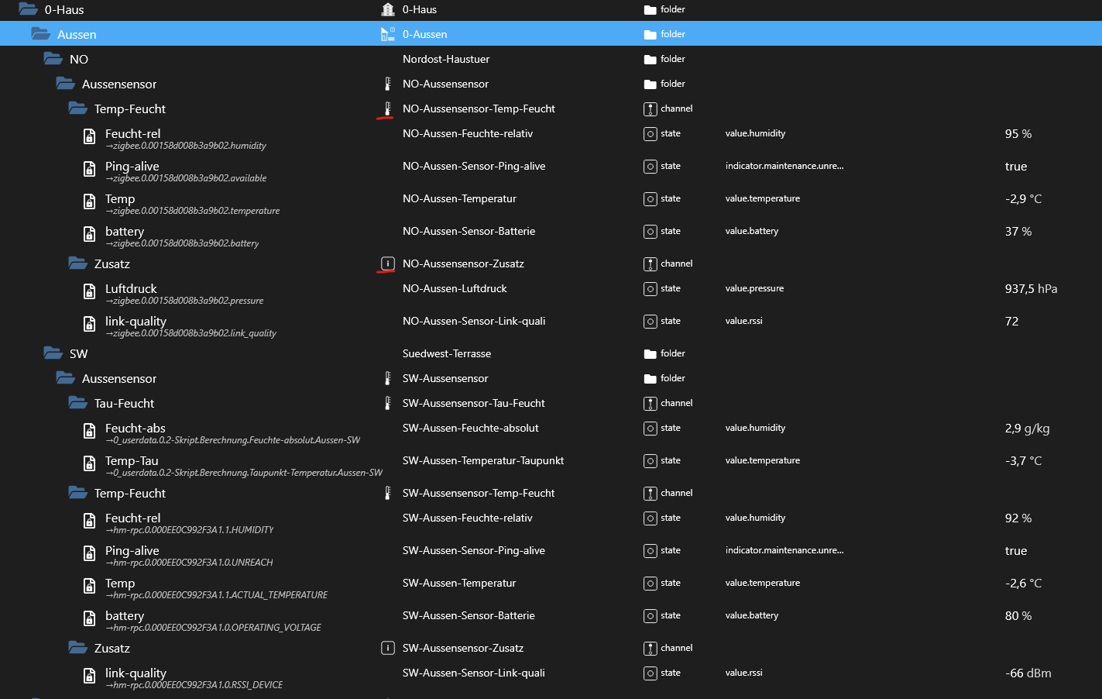This screenshot has width=1102, height=699.
Task: Select the Temp-Tau state entry
Action: tap(132, 460)
